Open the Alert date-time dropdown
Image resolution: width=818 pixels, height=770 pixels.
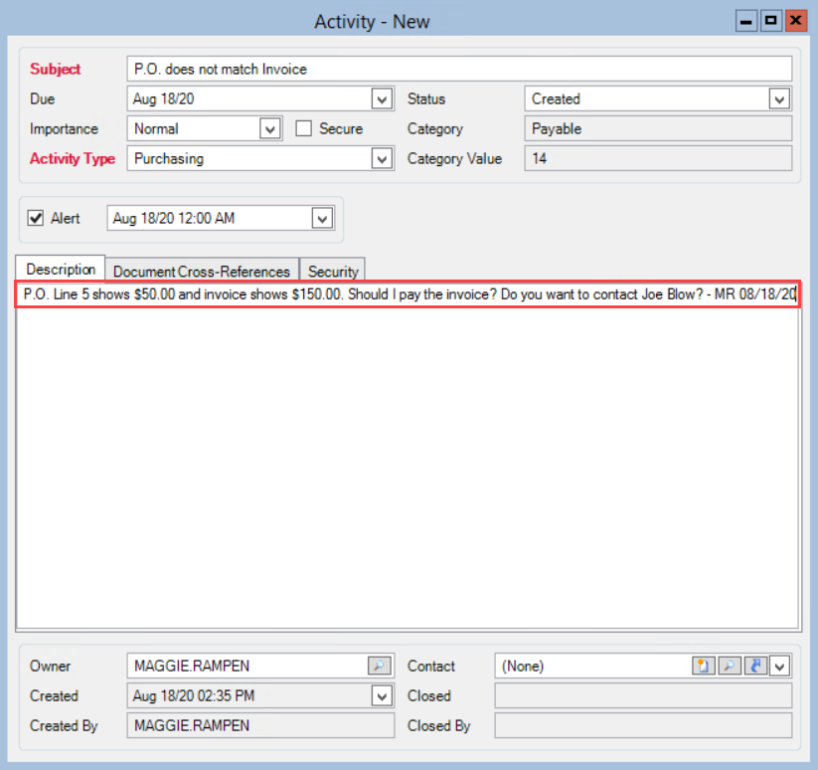tap(322, 218)
